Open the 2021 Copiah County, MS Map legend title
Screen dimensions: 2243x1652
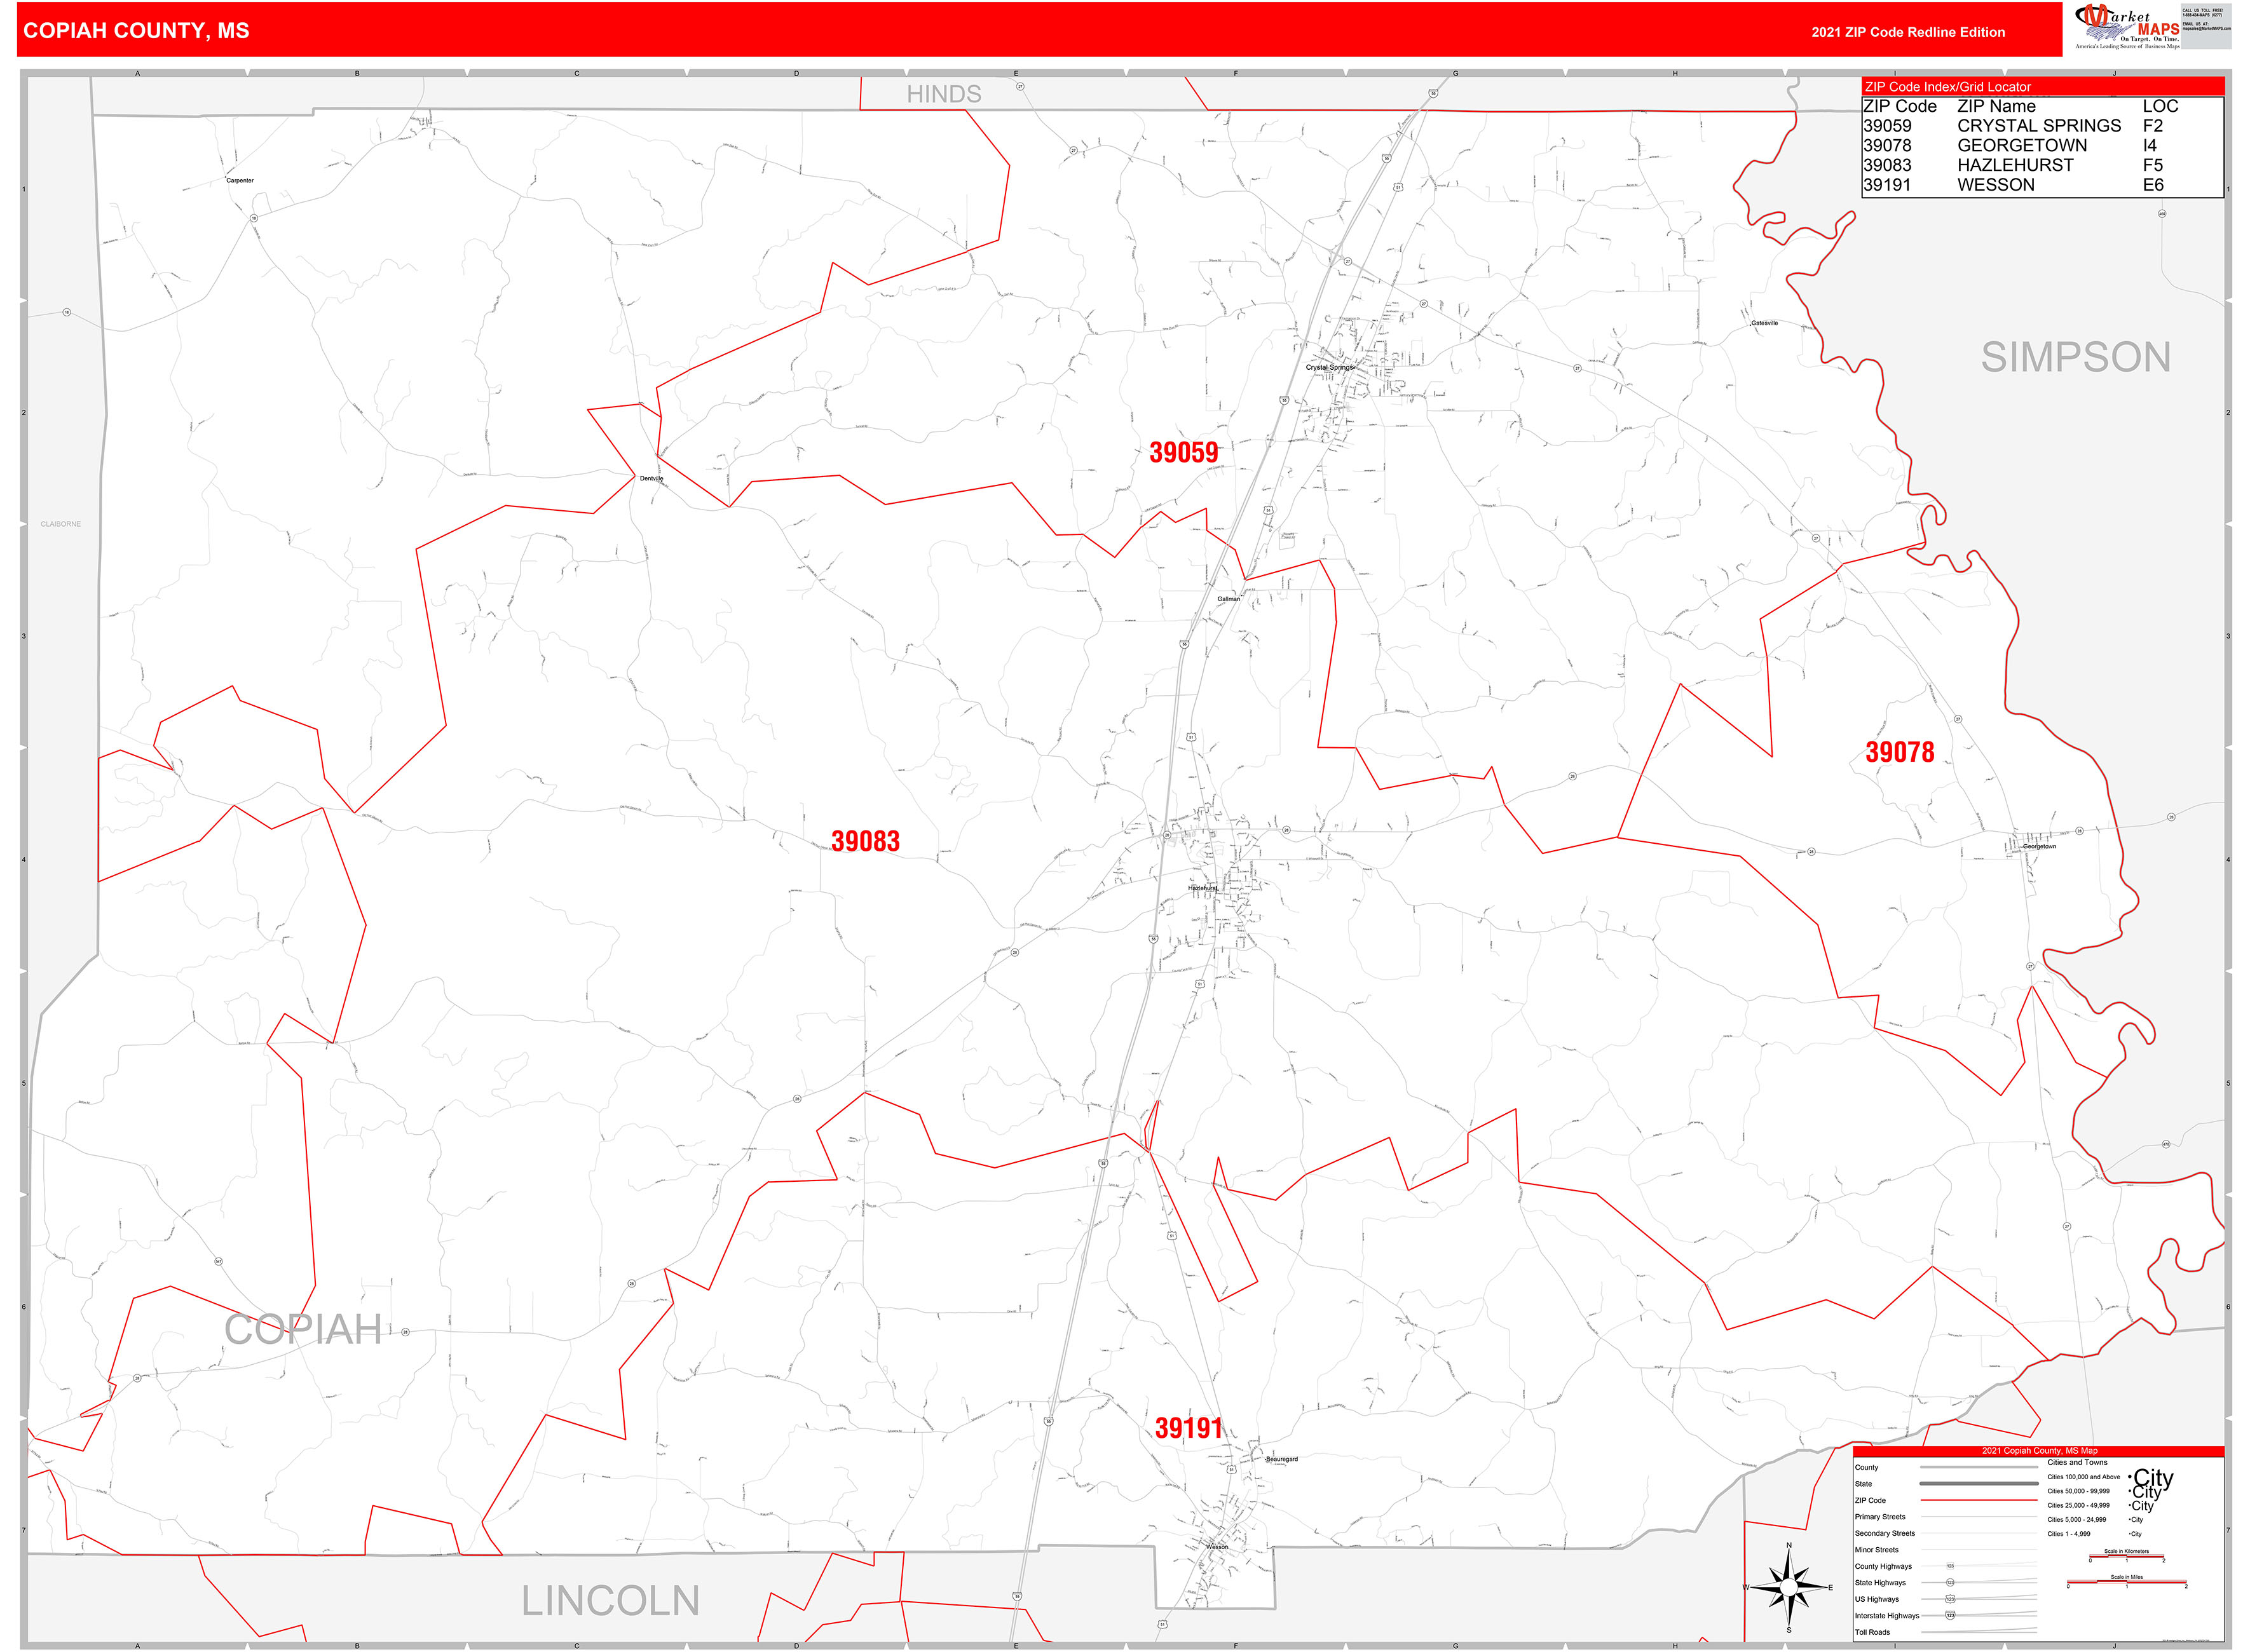2041,1451
